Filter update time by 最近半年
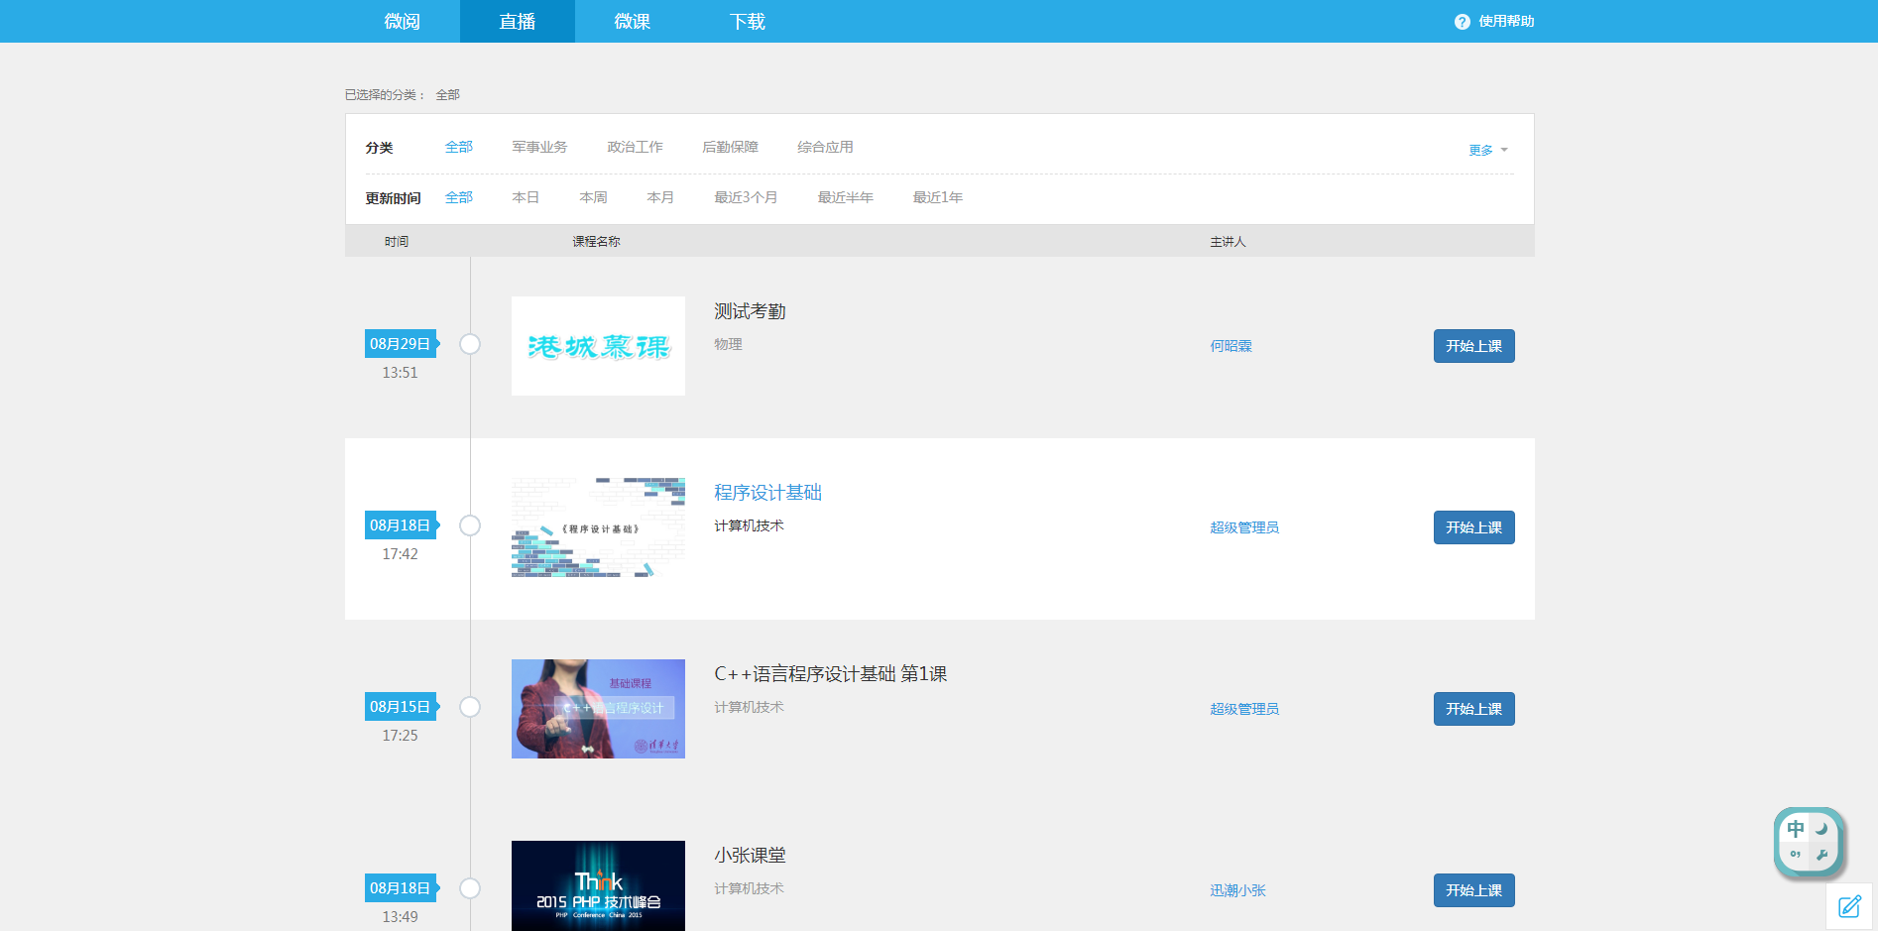 click(x=845, y=197)
